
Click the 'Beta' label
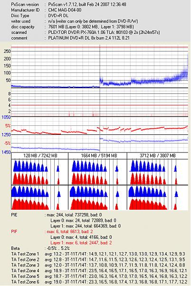coord(15,248)
